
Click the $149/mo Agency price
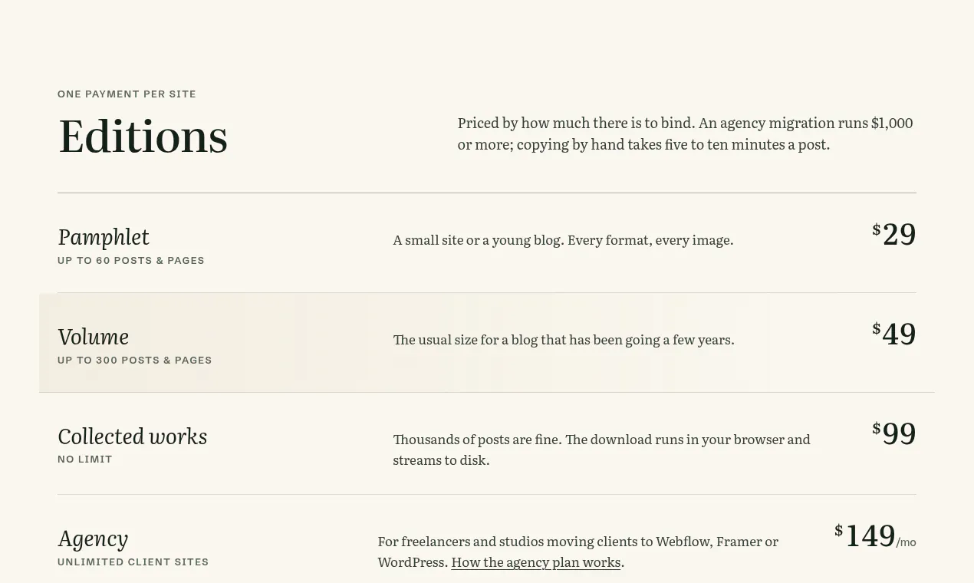[x=875, y=536]
